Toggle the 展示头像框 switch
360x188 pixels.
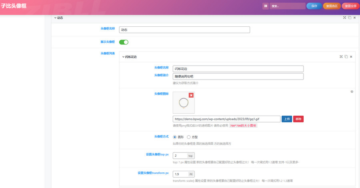[124, 42]
